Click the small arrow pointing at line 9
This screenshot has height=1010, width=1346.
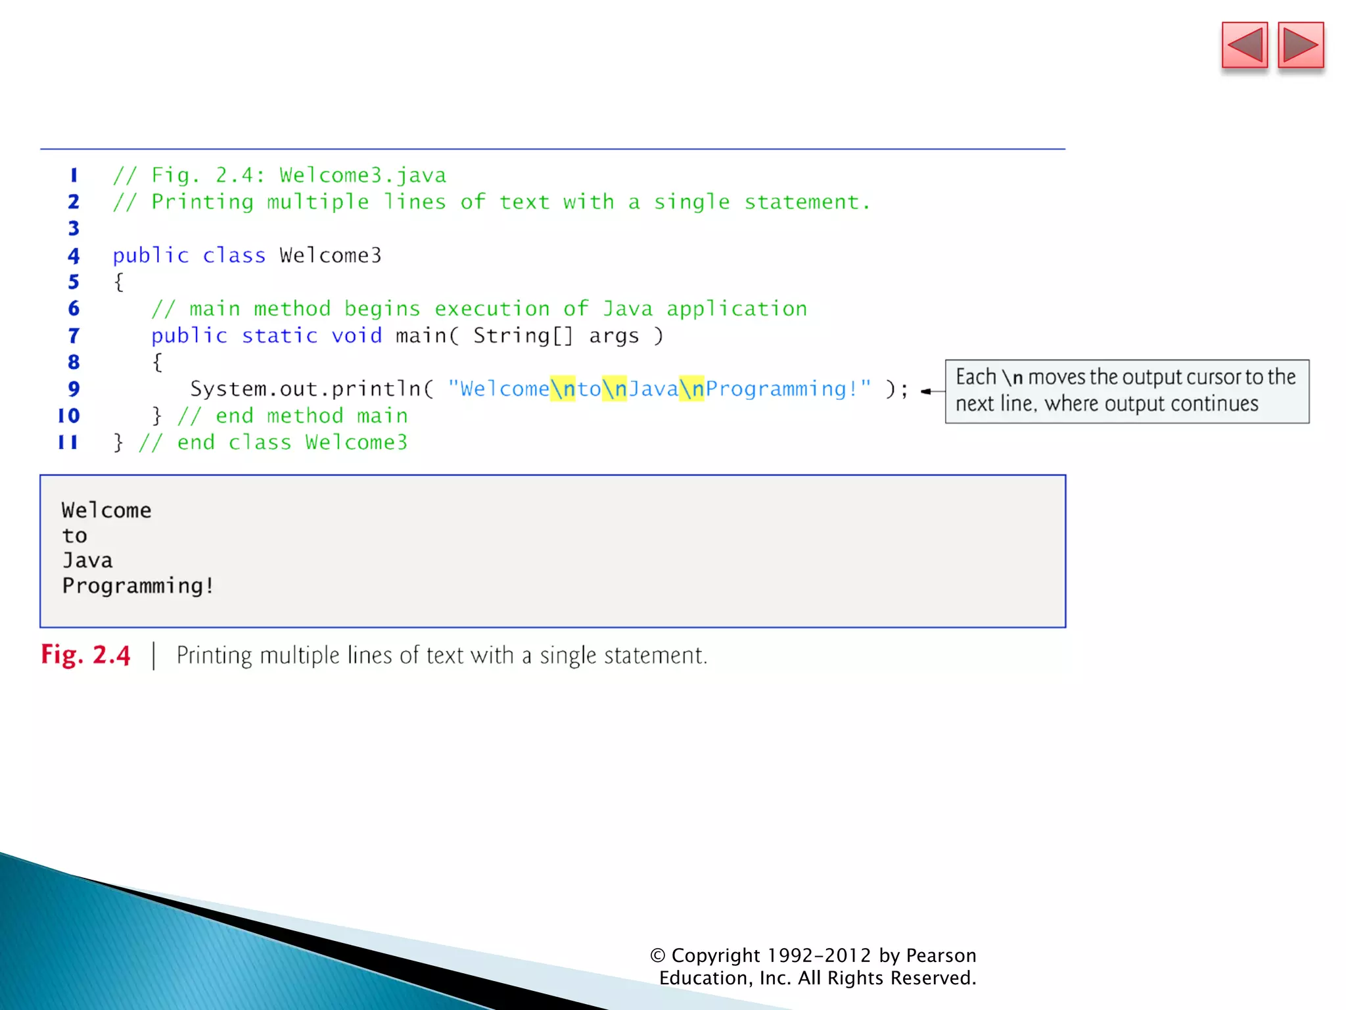pyautogui.click(x=928, y=391)
